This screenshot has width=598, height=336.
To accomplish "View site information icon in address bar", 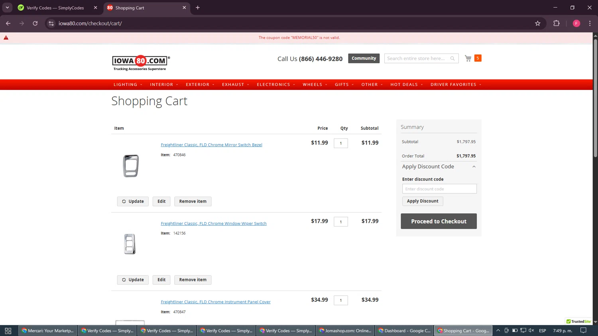I will [x=51, y=23].
